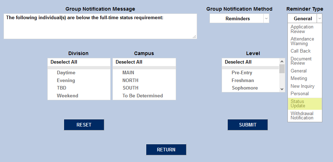This screenshot has width=333, height=162.
Task: Hit the RETURN button
Action: pyautogui.click(x=166, y=150)
